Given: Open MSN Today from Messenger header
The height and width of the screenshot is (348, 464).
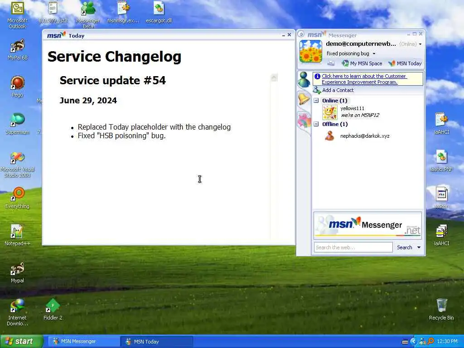Looking at the screenshot, I should pyautogui.click(x=405, y=63).
